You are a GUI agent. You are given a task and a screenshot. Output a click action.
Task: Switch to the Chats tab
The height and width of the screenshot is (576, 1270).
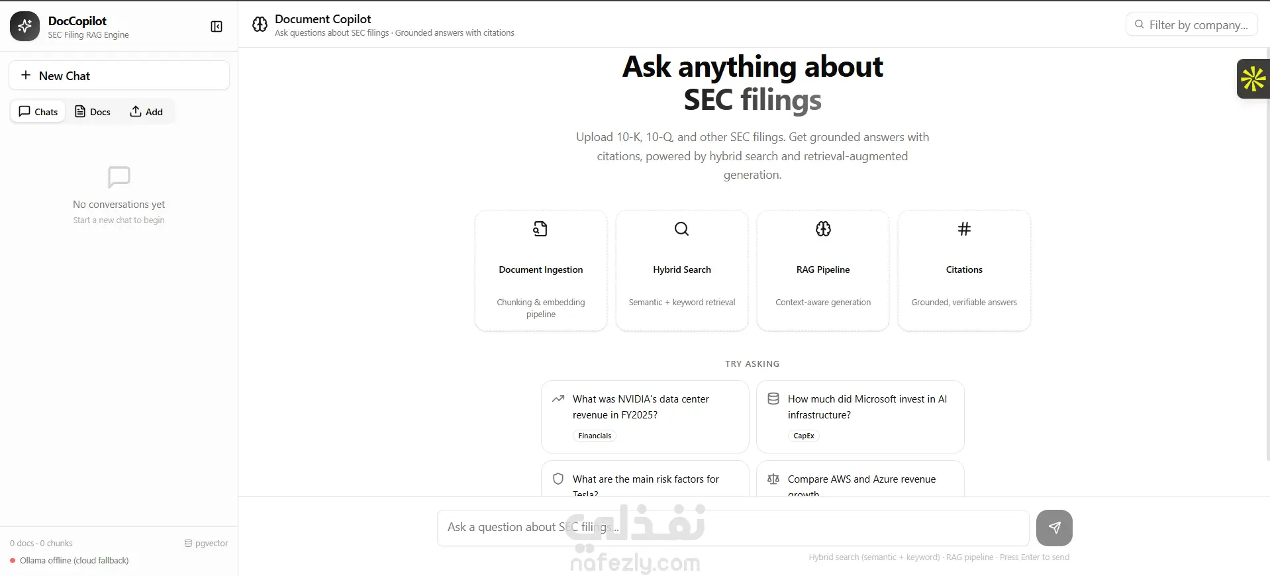[x=38, y=111]
